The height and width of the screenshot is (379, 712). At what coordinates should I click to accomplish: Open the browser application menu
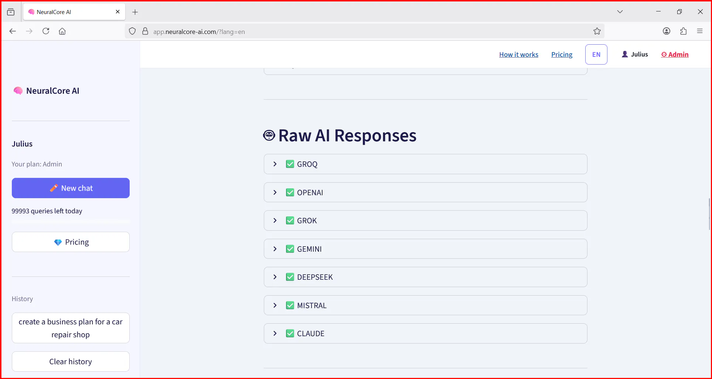point(700,31)
